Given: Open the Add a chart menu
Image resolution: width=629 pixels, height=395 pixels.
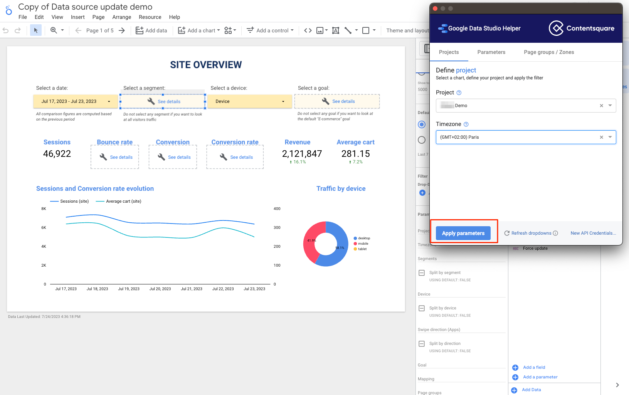Looking at the screenshot, I should coord(199,30).
